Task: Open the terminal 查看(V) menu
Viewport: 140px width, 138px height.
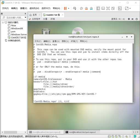Action: (56, 41)
